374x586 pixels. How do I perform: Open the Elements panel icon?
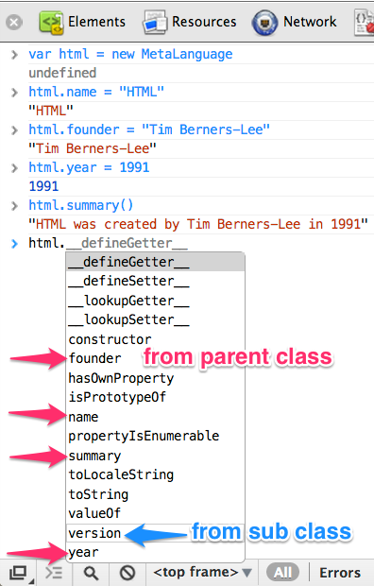tap(51, 23)
